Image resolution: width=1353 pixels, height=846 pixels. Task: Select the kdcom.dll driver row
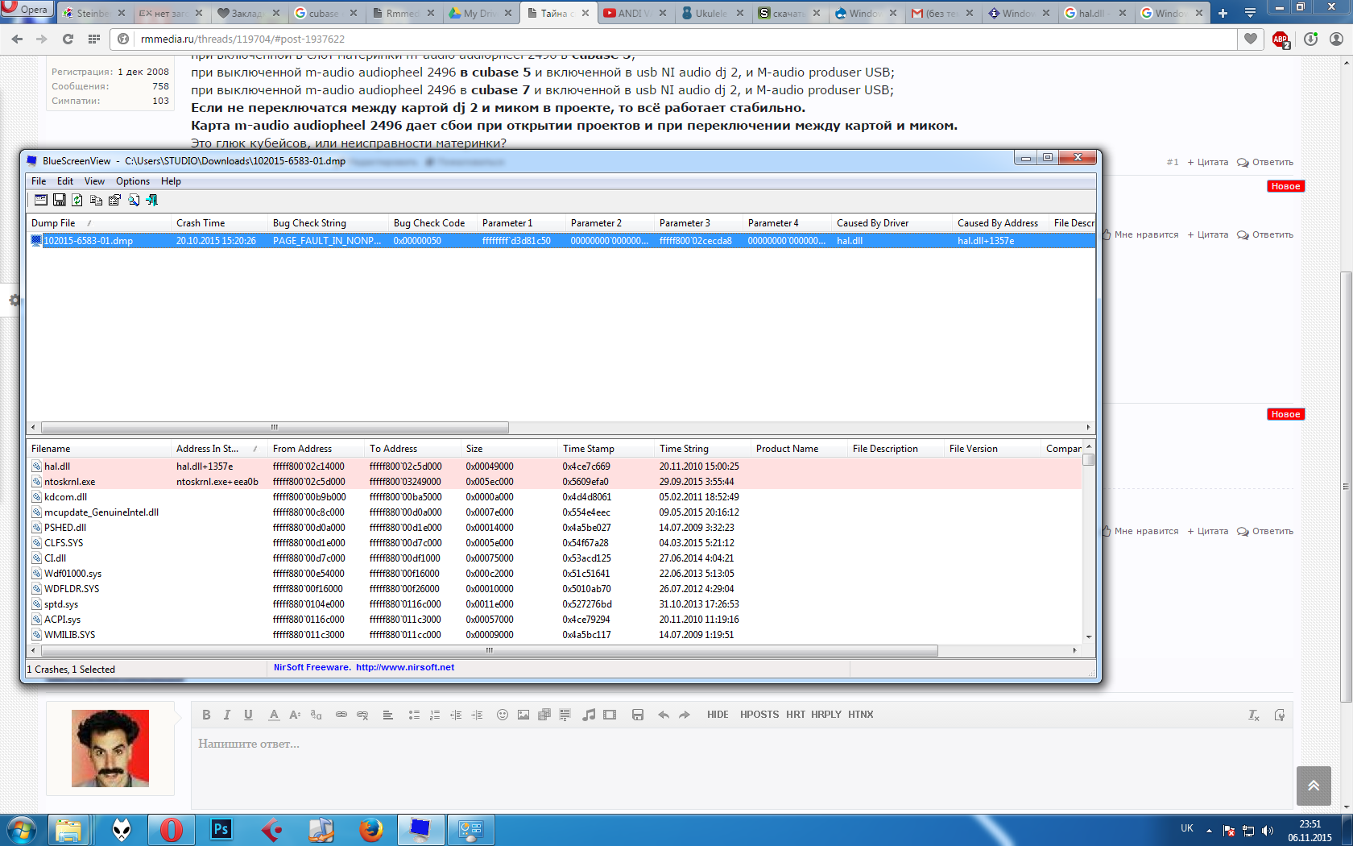pos(556,497)
